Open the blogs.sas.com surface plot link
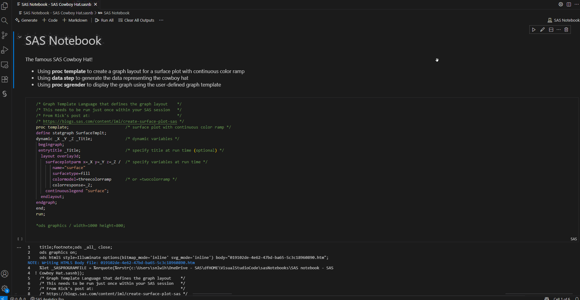580x300 pixels. tap(110, 122)
